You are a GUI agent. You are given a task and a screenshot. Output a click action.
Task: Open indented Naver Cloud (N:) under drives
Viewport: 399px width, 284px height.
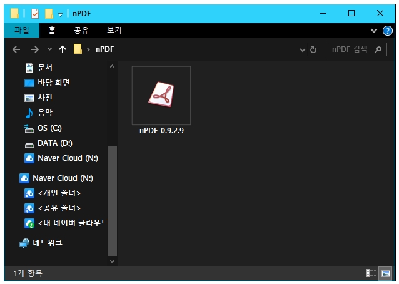[68, 158]
